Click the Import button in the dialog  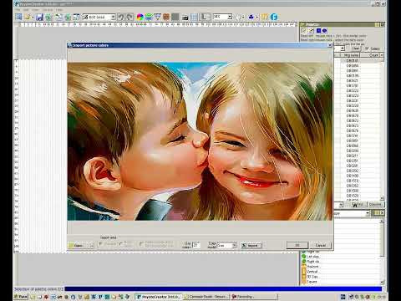tap(251, 245)
